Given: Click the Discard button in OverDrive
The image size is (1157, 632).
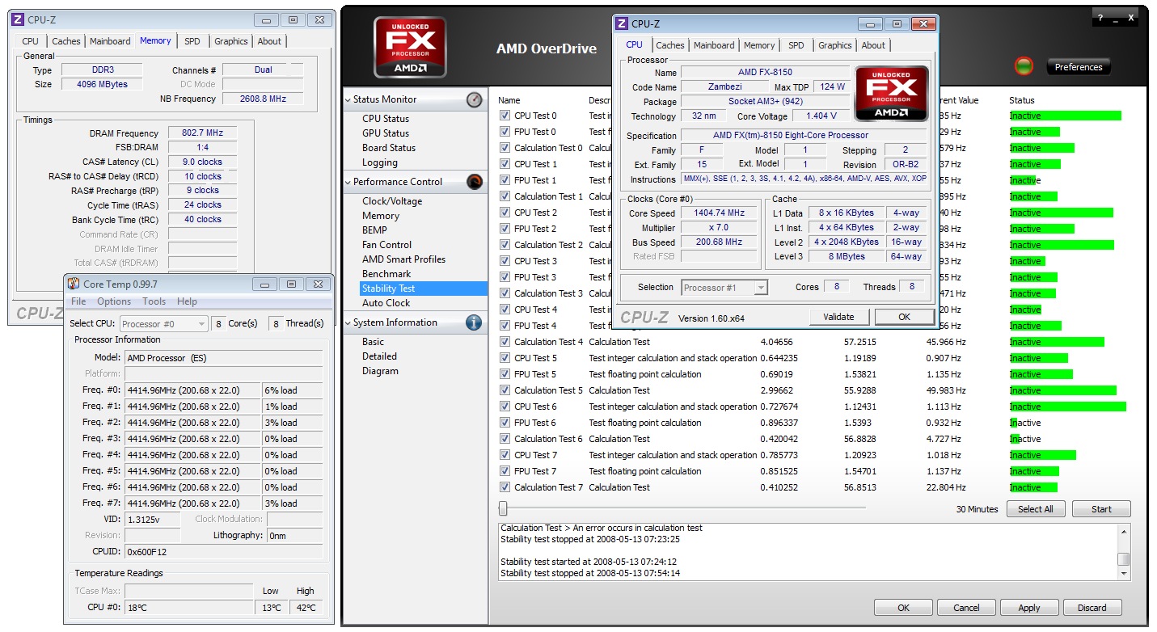Looking at the screenshot, I should [x=1092, y=608].
